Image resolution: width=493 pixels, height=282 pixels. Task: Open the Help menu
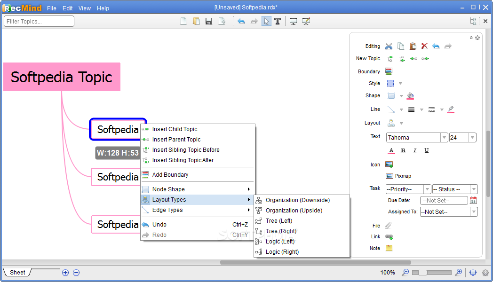(103, 8)
